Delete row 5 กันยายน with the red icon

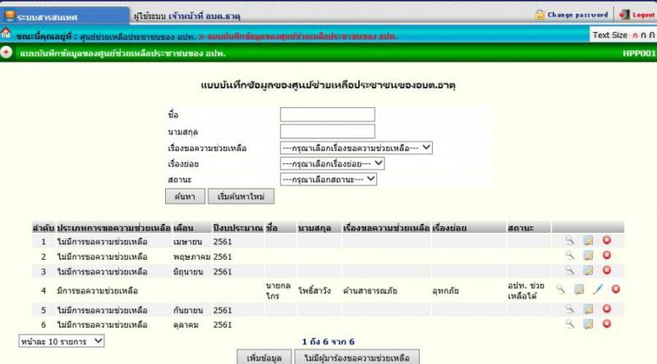(607, 309)
